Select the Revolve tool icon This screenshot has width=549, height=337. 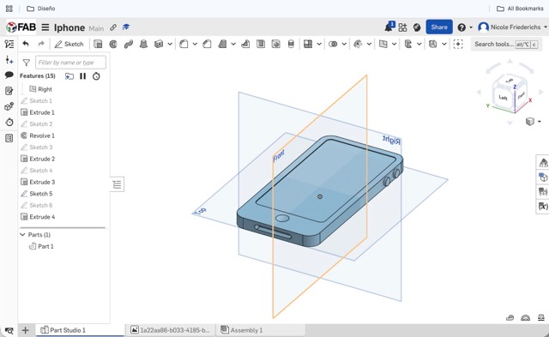[113, 44]
